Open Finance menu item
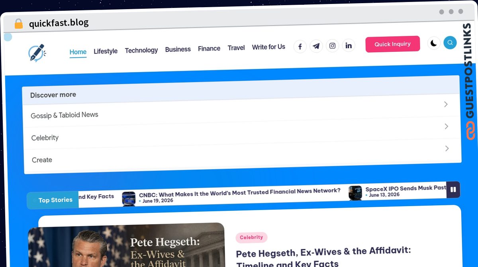This screenshot has width=478, height=267. [209, 49]
